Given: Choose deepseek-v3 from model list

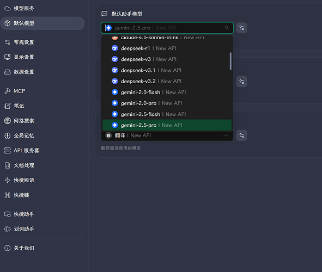Looking at the screenshot, I should click(x=167, y=59).
